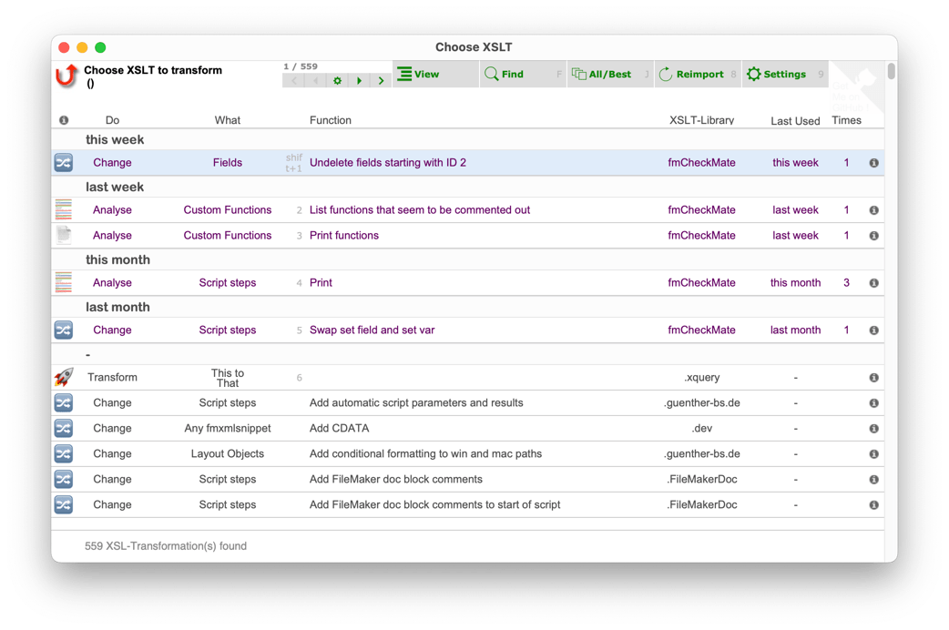Sort by the Do column header

[x=112, y=120]
